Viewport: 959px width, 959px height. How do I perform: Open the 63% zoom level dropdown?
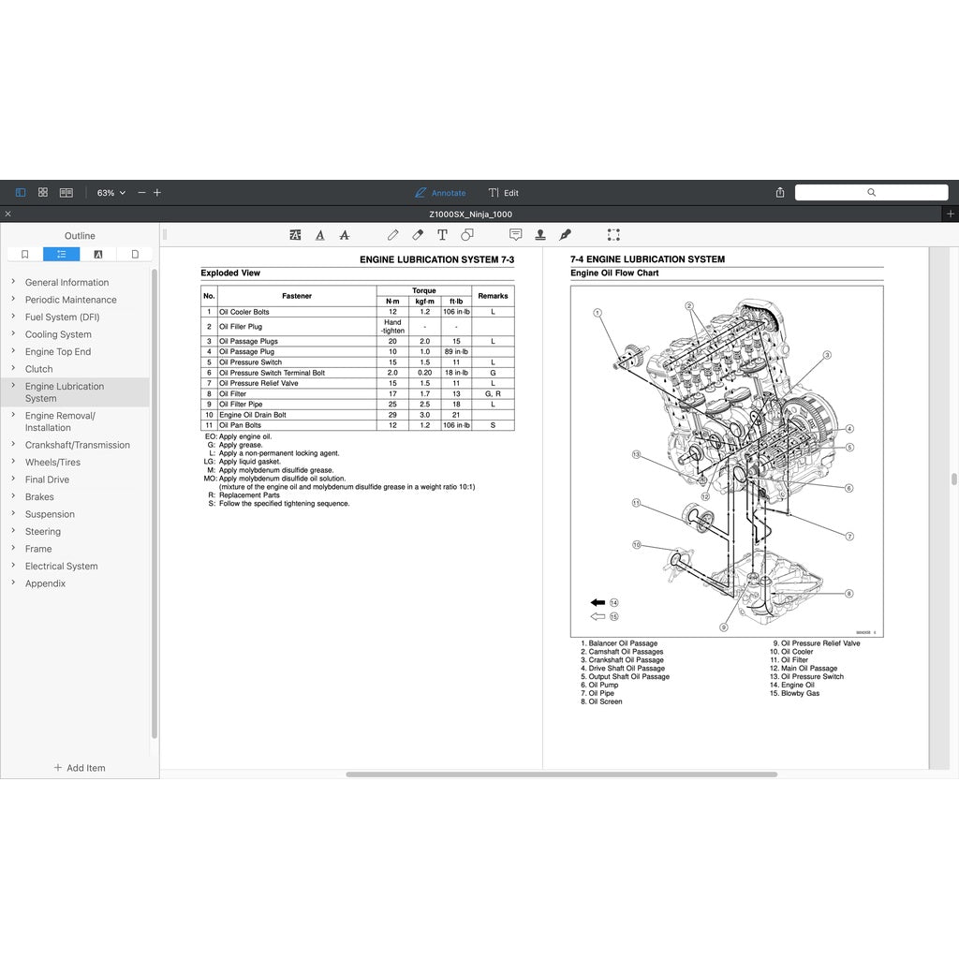[111, 193]
